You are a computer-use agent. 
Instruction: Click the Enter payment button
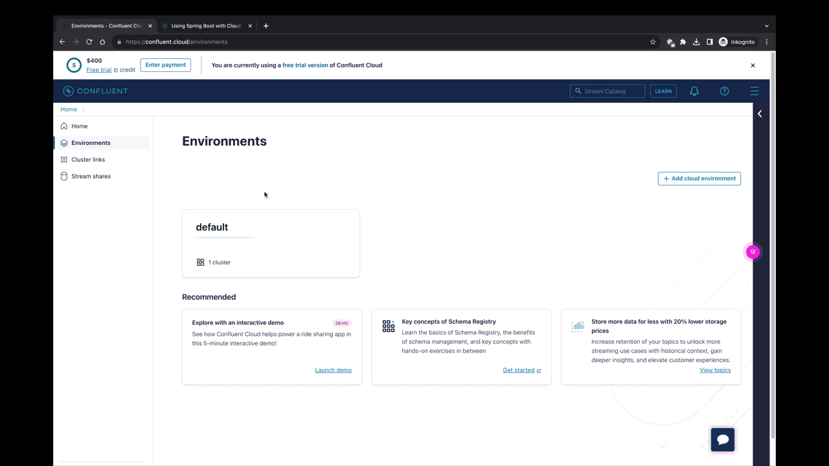pyautogui.click(x=165, y=65)
